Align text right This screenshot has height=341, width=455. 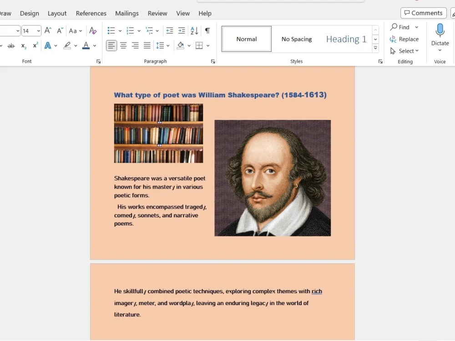[135, 45]
